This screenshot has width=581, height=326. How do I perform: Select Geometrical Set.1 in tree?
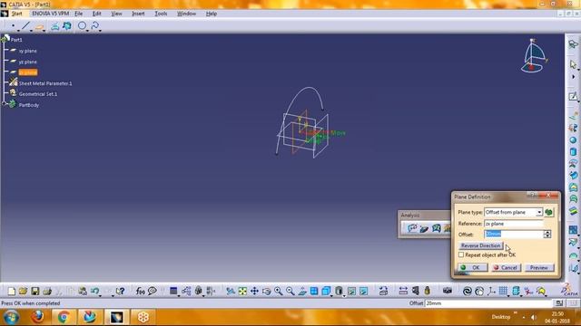point(38,94)
